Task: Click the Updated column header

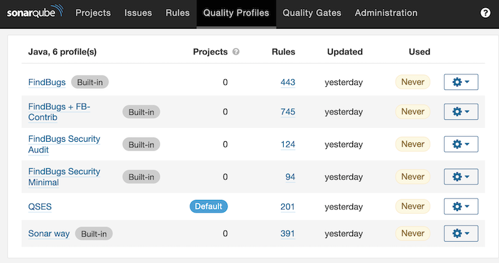Action: click(345, 52)
